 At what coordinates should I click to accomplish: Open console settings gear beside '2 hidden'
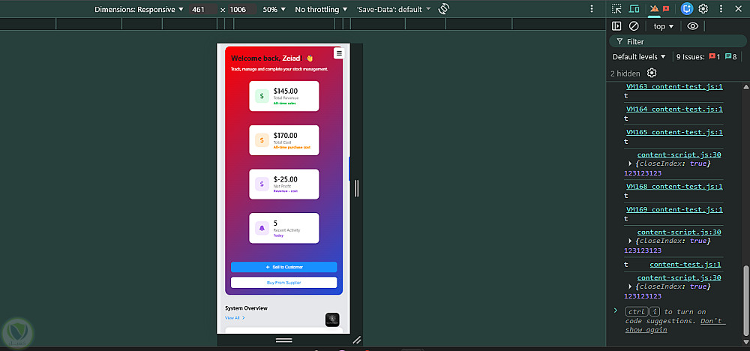652,73
